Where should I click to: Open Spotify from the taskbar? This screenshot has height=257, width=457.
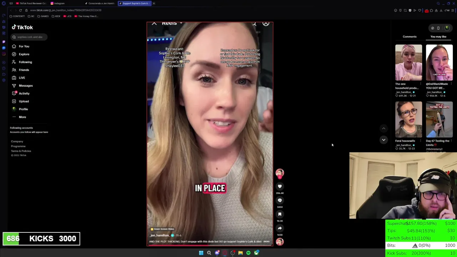[x=248, y=253]
